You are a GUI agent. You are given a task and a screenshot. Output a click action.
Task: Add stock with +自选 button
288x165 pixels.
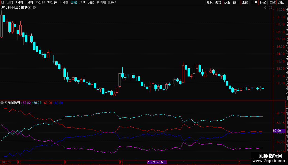(x=272, y=2)
